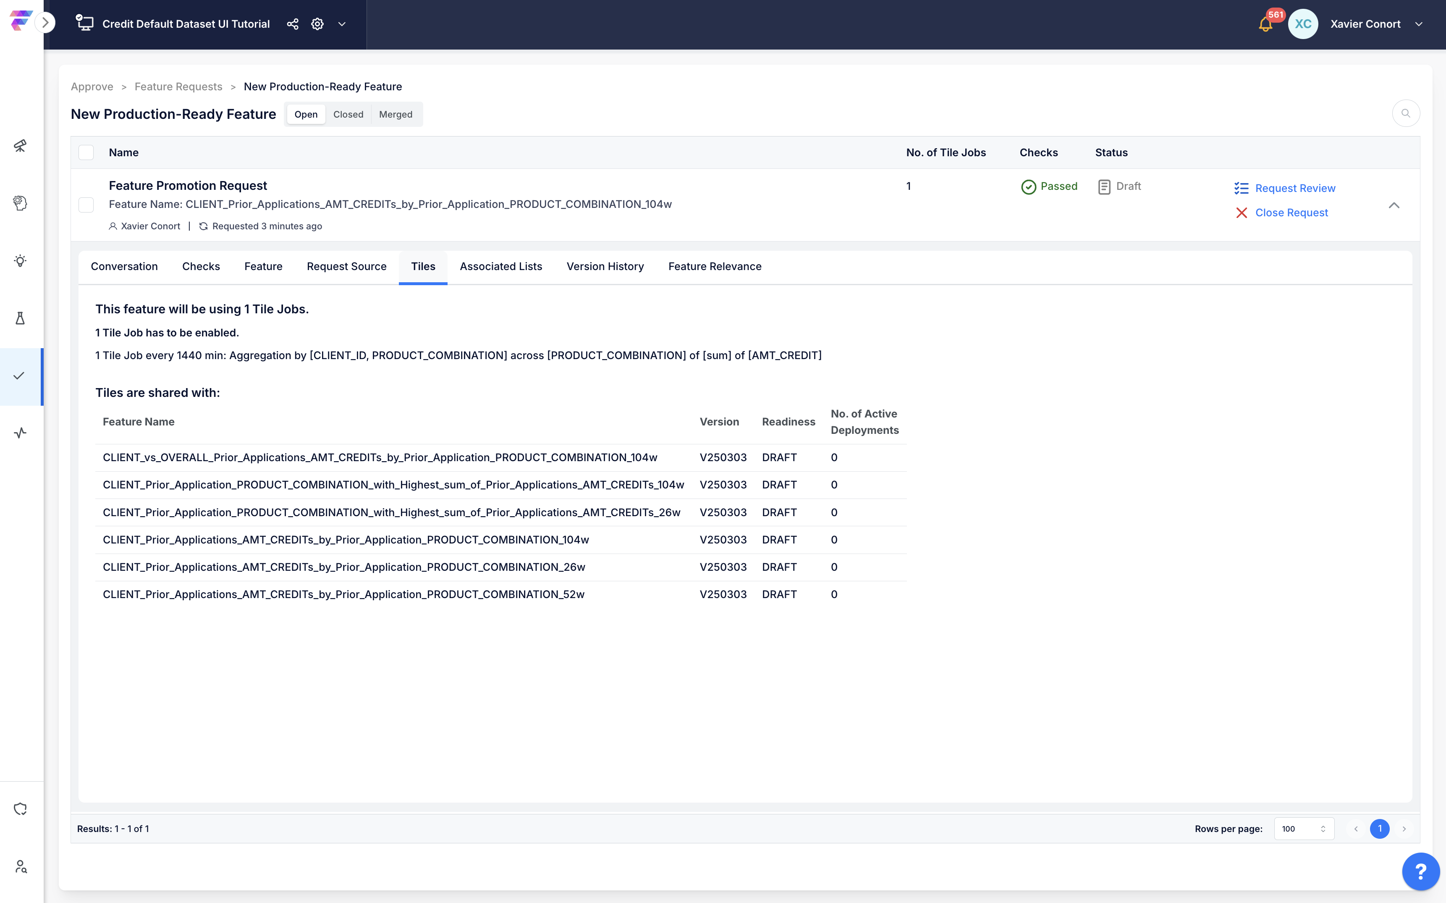This screenshot has width=1446, height=903.
Task: Check the Feature Promotion Request row checkbox
Action: tap(86, 205)
